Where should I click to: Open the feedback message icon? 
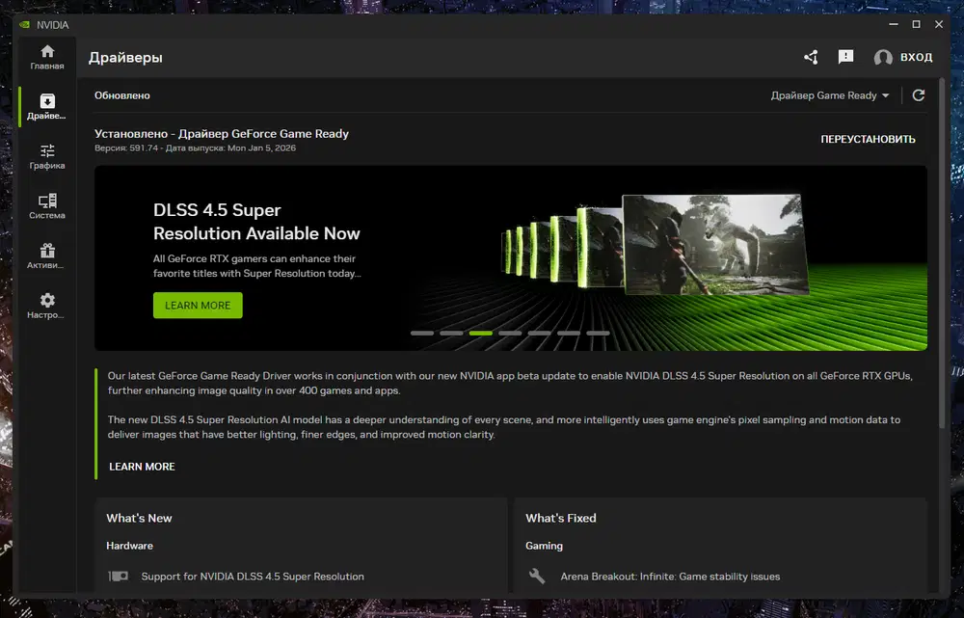click(x=846, y=57)
